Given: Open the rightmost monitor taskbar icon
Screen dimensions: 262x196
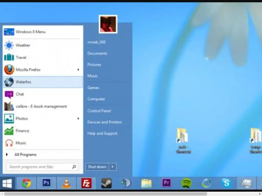Looking at the screenshot, I should click(246, 183).
